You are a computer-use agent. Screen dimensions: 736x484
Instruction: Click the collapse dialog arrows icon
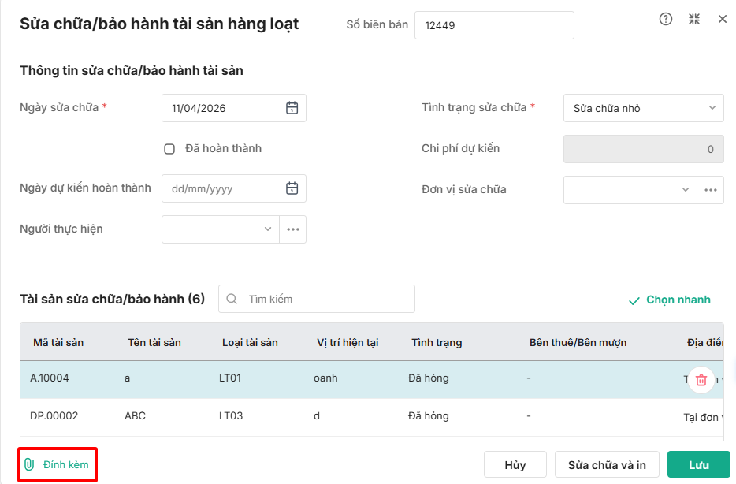(694, 19)
